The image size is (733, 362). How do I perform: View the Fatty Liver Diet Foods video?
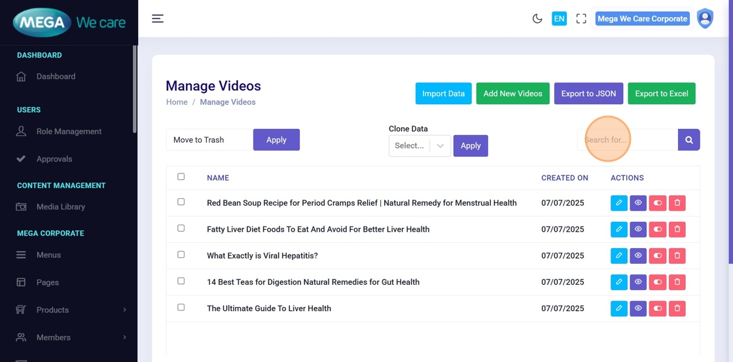[638, 230]
